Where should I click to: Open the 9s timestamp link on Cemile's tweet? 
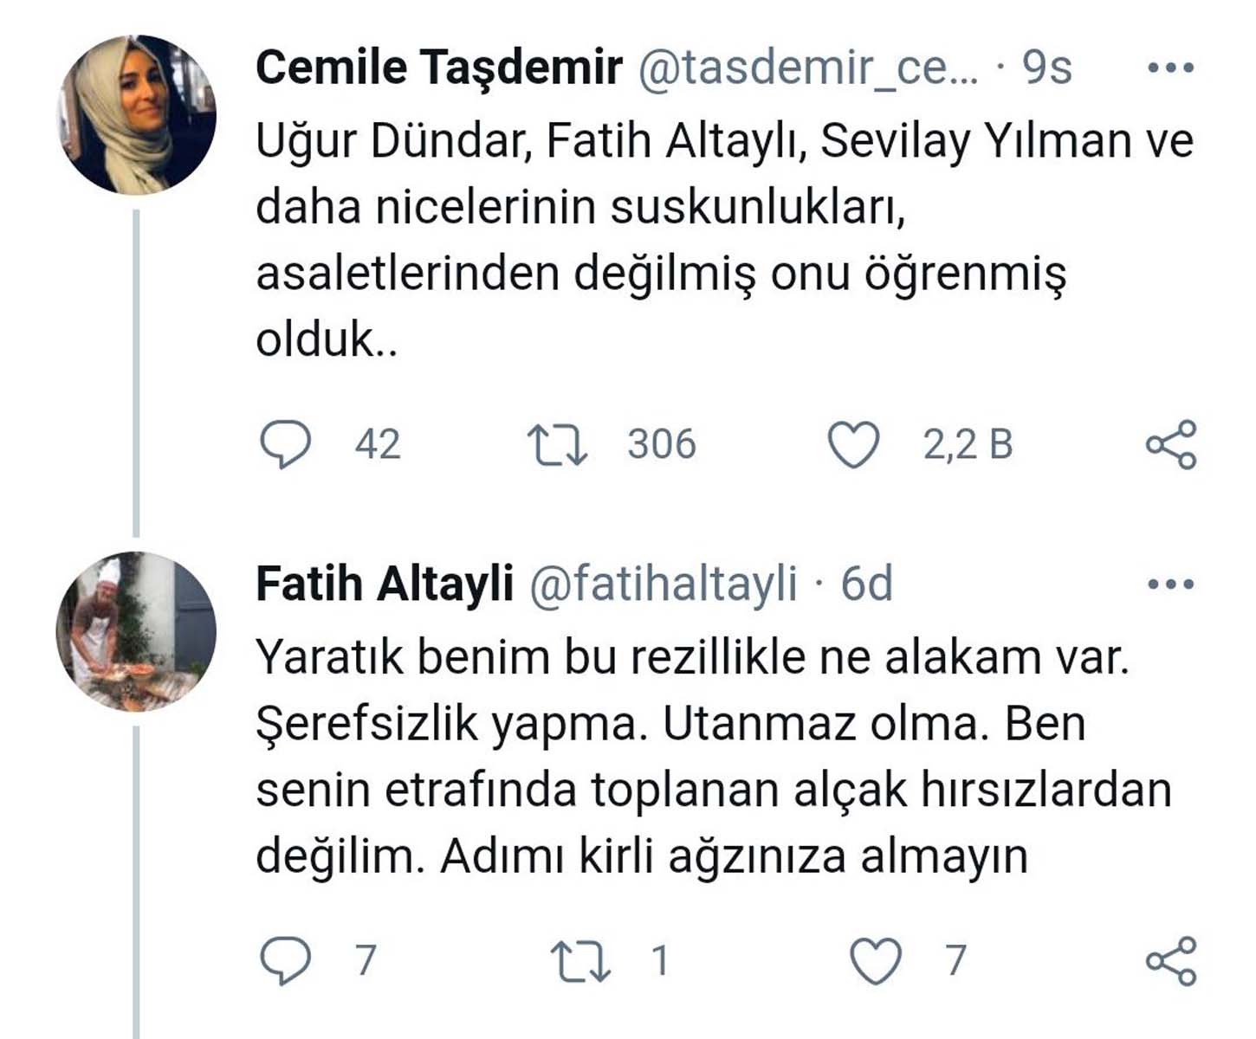coord(1047,68)
